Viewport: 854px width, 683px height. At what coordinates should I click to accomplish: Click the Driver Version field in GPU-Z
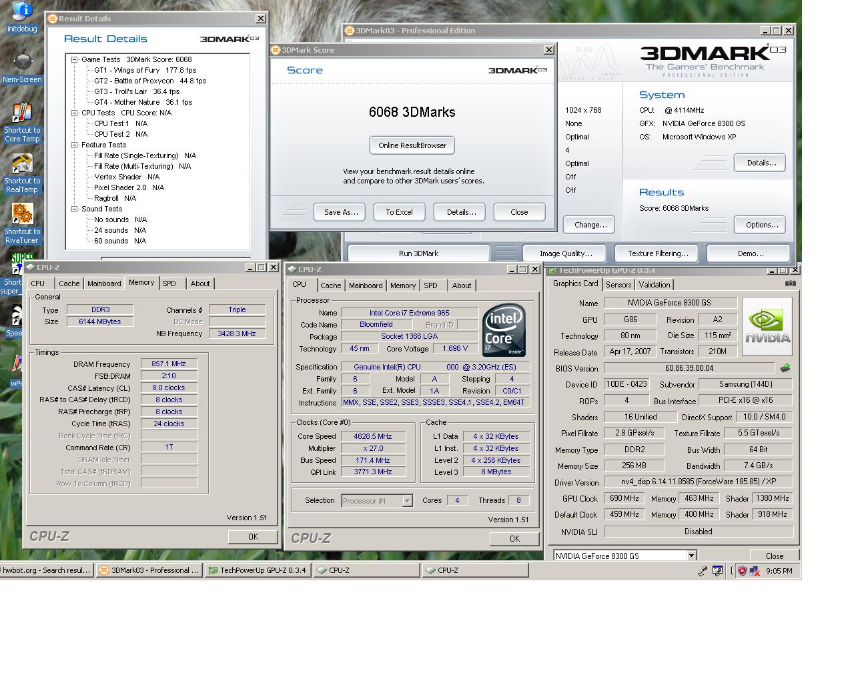tap(698, 482)
